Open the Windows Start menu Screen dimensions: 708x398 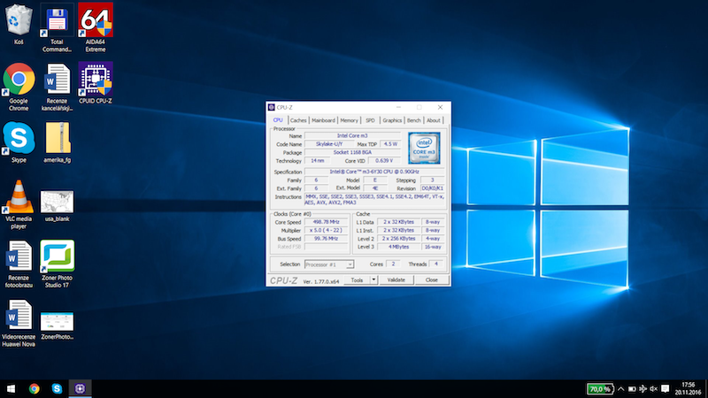[12, 388]
